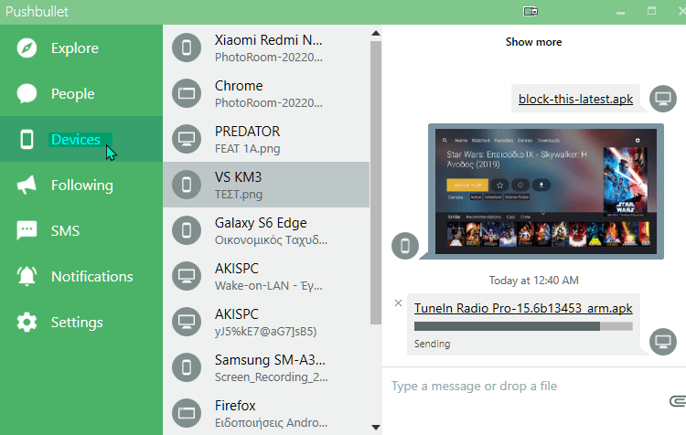
Task: Click the device list scrollbar thumb
Action: (x=376, y=183)
